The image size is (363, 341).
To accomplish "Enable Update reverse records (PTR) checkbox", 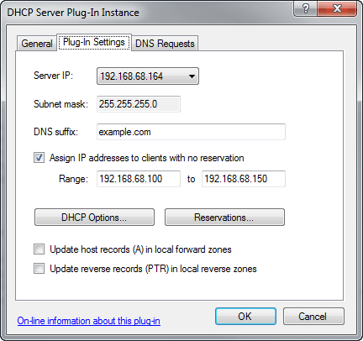I will click(x=39, y=269).
